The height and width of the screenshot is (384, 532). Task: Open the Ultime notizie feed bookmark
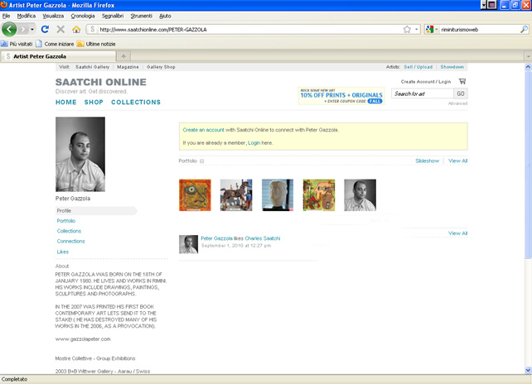96,44
